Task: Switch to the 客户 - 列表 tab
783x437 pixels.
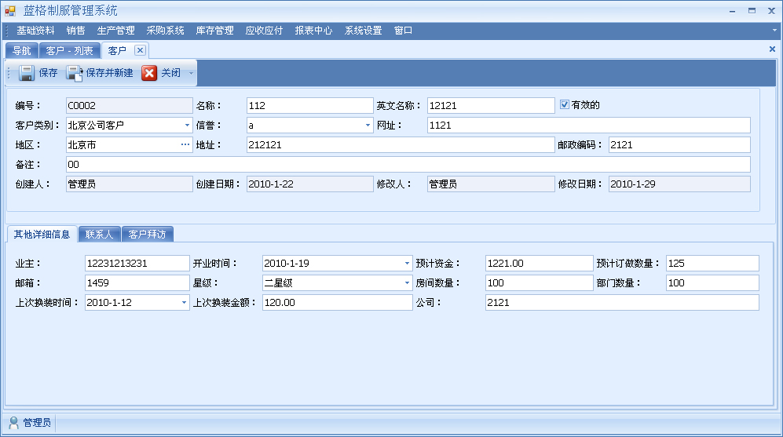Action: (69, 50)
